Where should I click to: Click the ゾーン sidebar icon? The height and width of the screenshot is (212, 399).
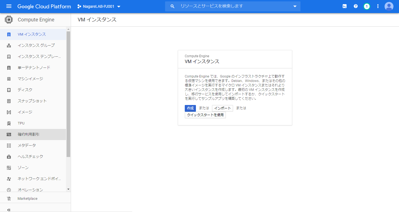click(9, 168)
